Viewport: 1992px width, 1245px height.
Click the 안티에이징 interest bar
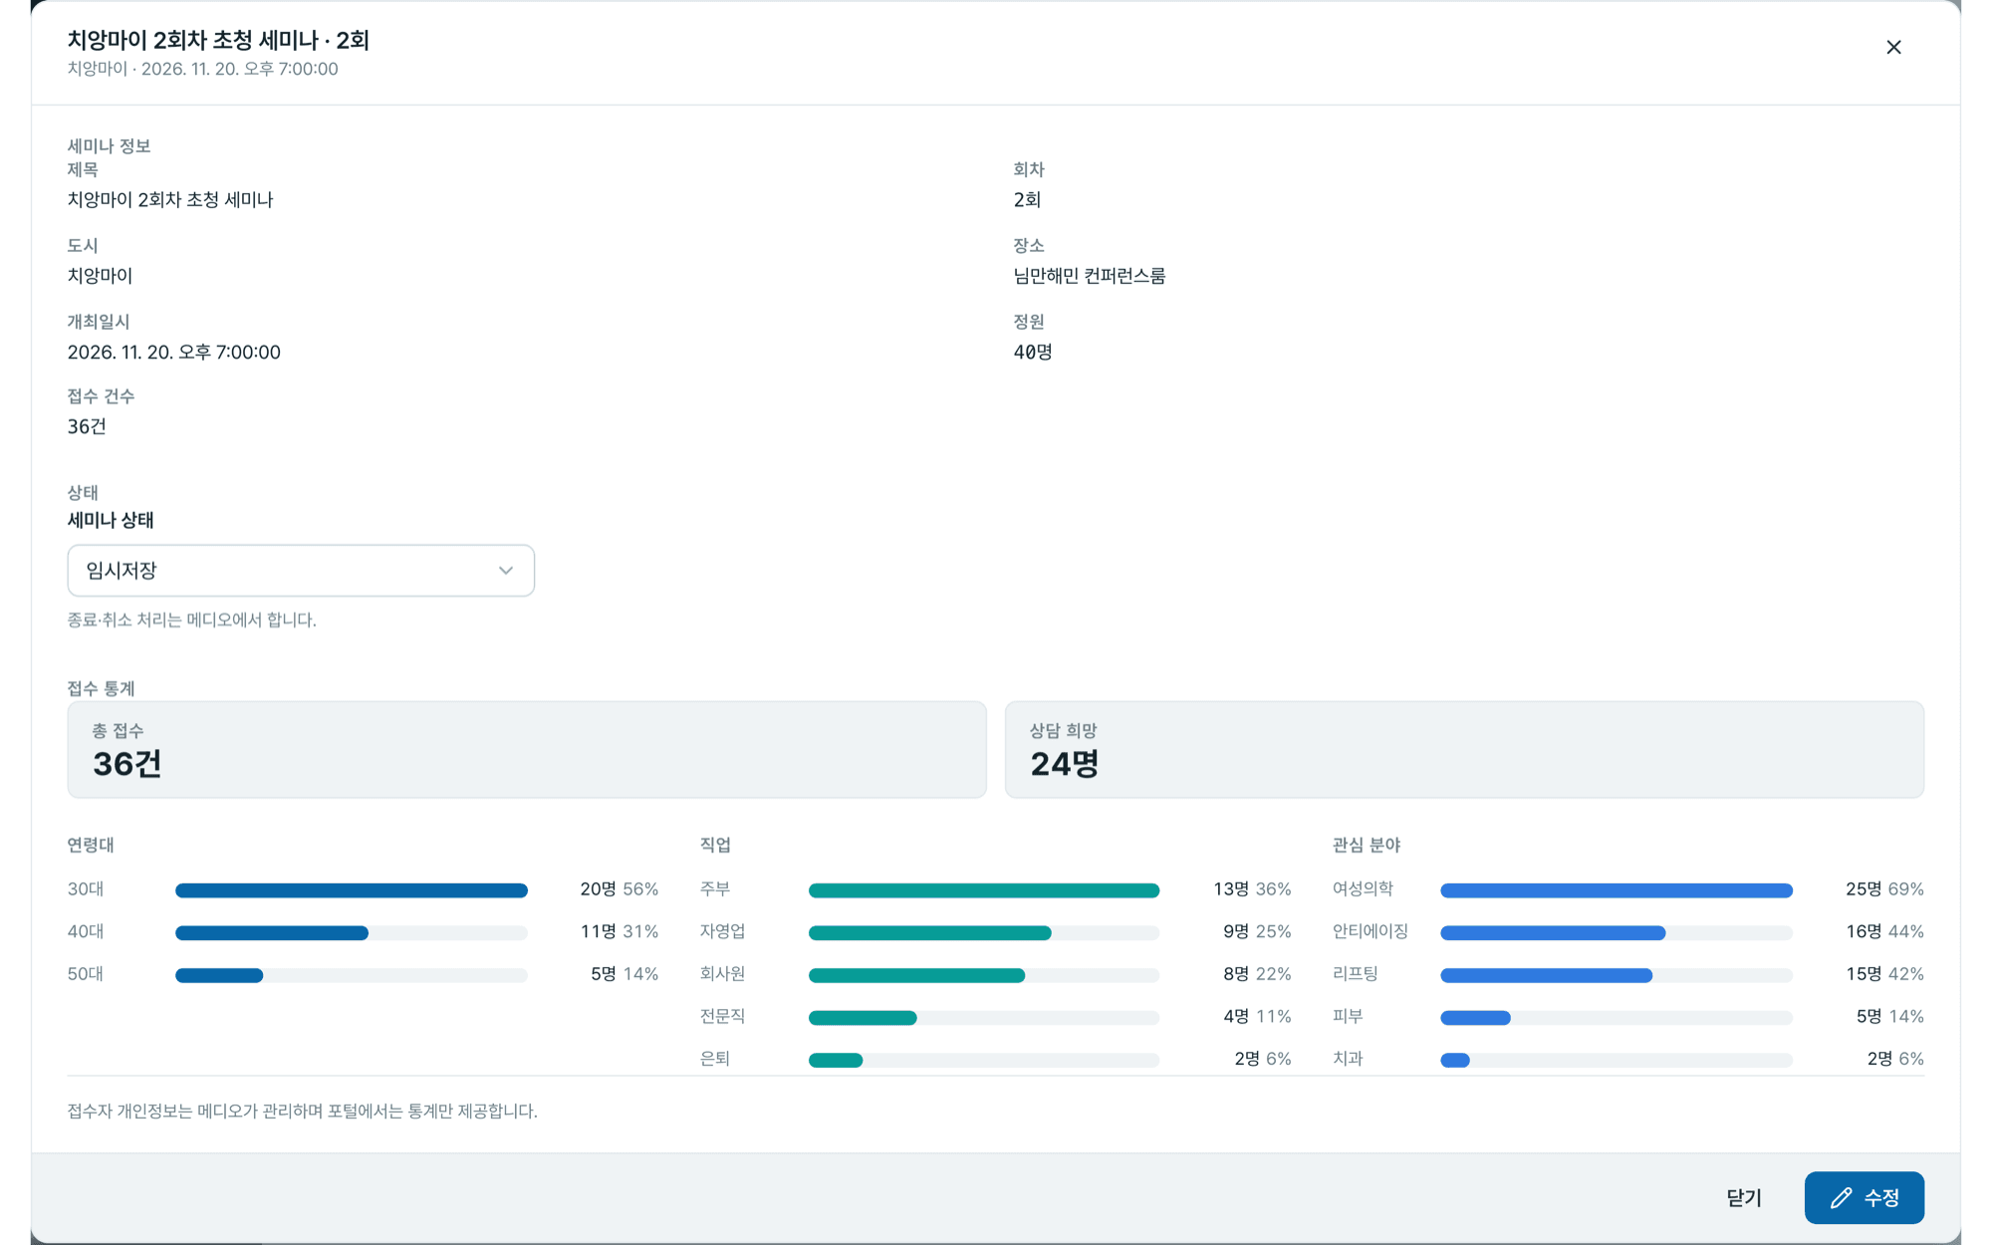pyautogui.click(x=1617, y=933)
